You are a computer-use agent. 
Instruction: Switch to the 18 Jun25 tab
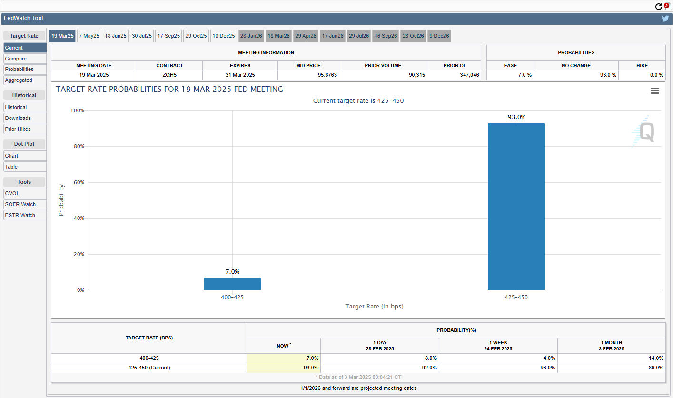point(116,36)
